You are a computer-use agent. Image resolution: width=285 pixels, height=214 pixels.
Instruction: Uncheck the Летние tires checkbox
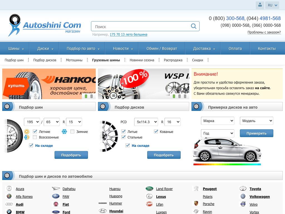pos(35,132)
